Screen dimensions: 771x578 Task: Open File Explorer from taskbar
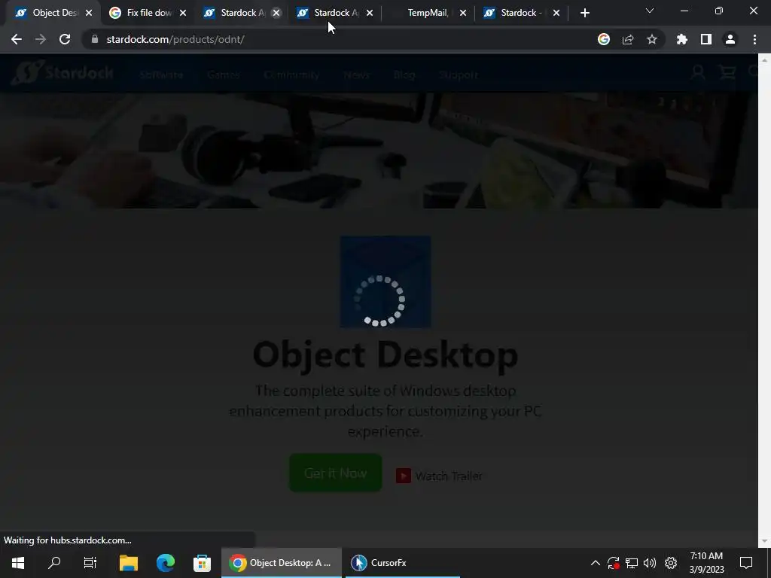(129, 563)
